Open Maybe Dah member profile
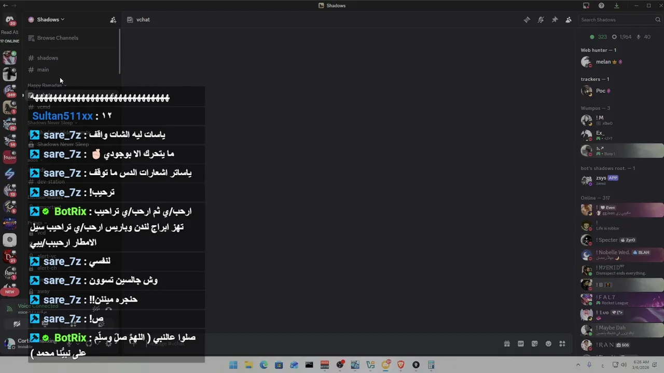The width and height of the screenshot is (664, 373). pyautogui.click(x=620, y=329)
